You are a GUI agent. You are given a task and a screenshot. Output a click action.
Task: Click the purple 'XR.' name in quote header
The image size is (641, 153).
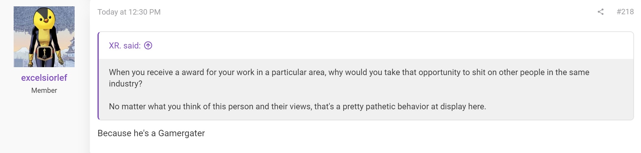[x=115, y=46]
